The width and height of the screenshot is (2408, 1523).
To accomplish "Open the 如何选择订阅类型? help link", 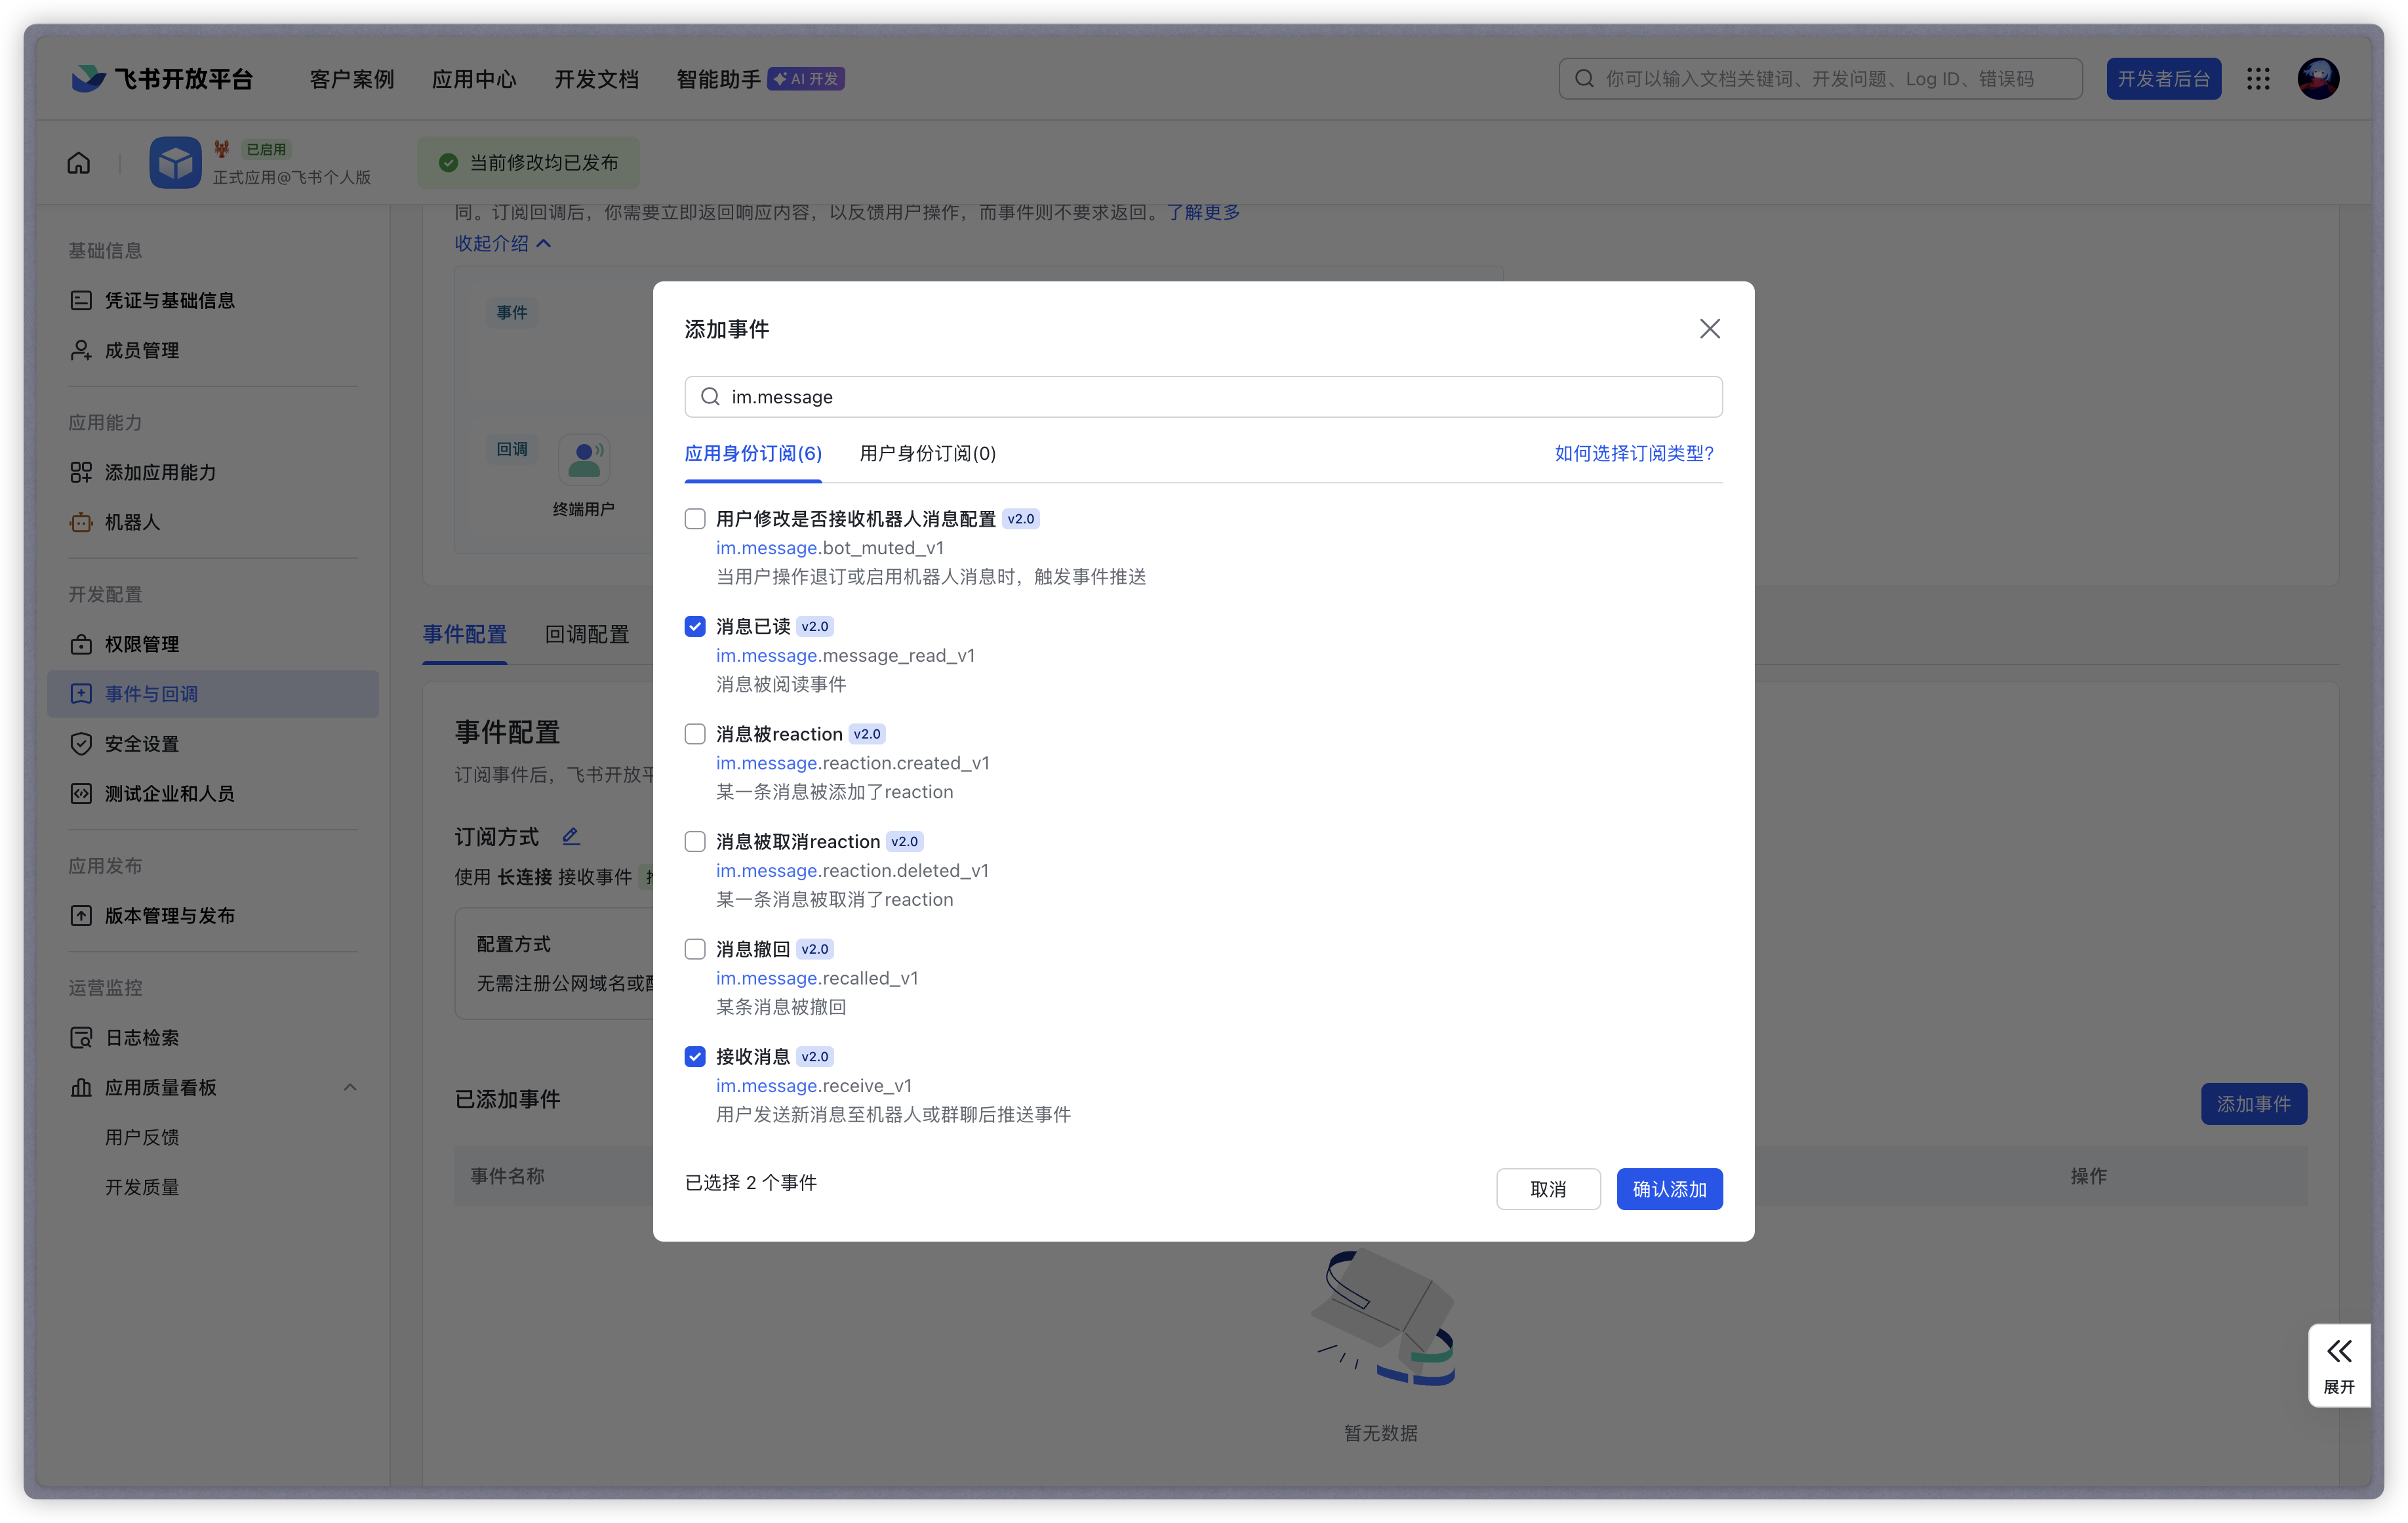I will tap(1634, 453).
